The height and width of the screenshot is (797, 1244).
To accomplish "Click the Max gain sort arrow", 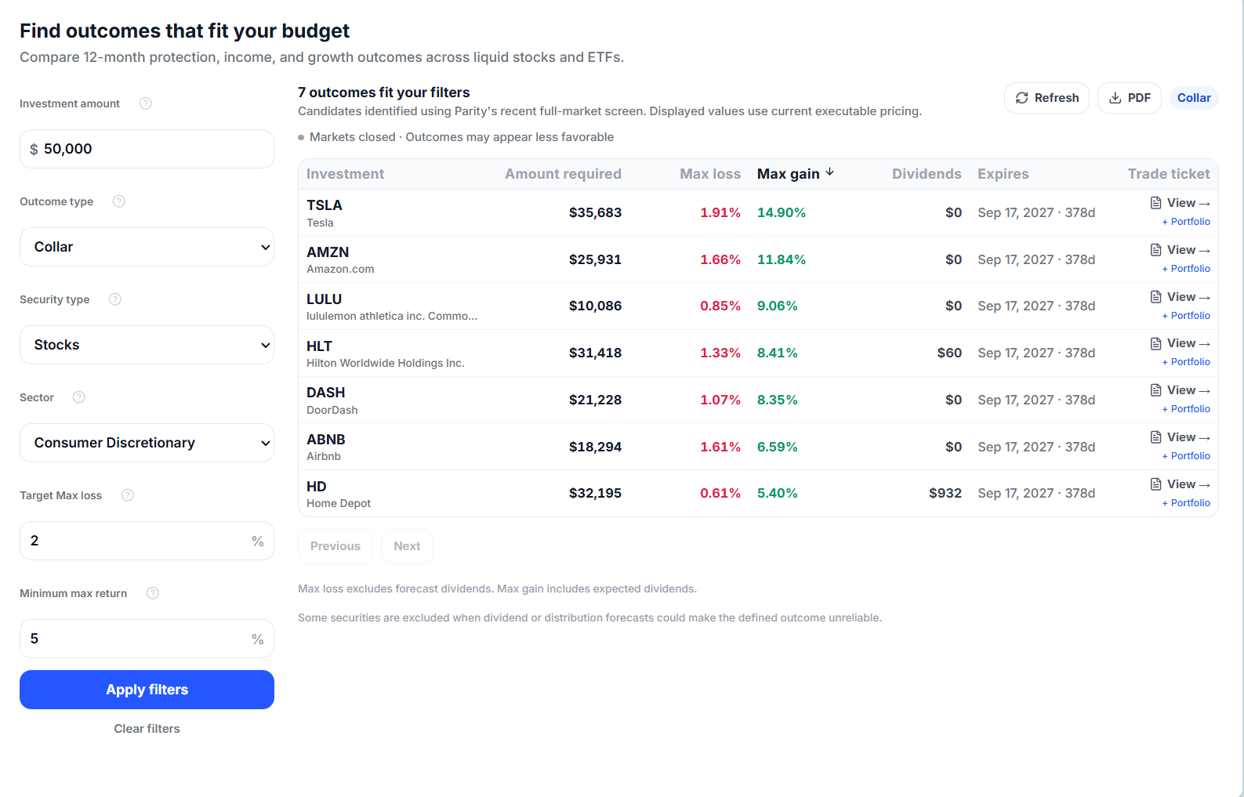I will coord(830,172).
